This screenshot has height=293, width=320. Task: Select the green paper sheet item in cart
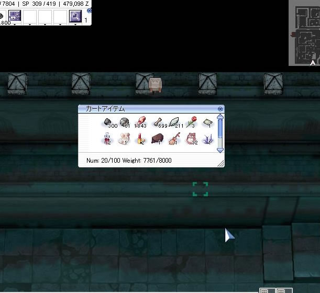pos(208,123)
